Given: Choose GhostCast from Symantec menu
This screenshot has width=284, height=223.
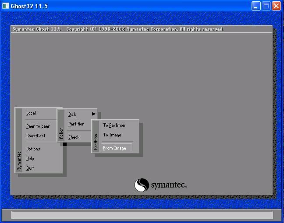Looking at the screenshot, I should (x=35, y=136).
